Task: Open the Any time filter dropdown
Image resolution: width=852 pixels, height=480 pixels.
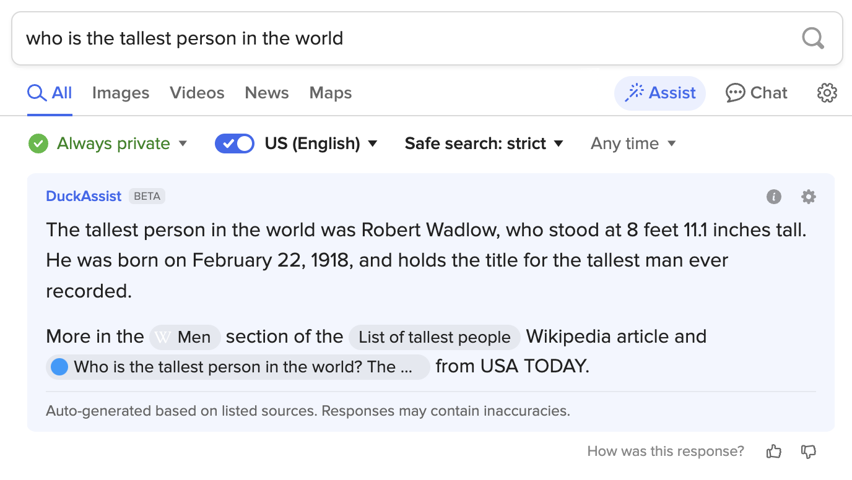Action: [633, 144]
